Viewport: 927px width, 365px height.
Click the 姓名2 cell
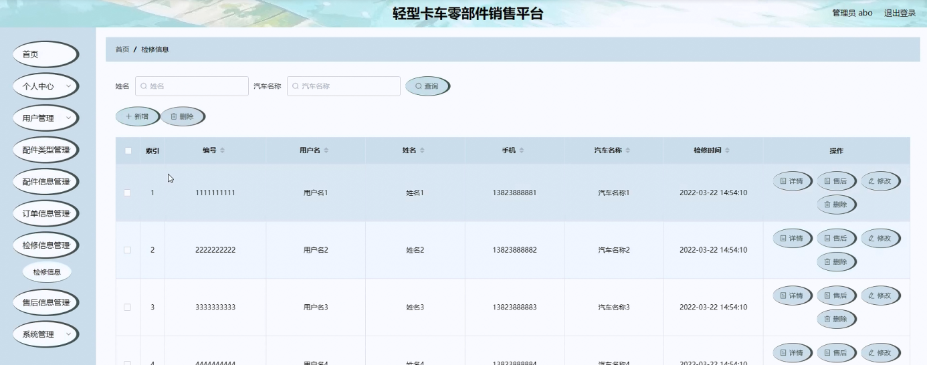point(415,250)
